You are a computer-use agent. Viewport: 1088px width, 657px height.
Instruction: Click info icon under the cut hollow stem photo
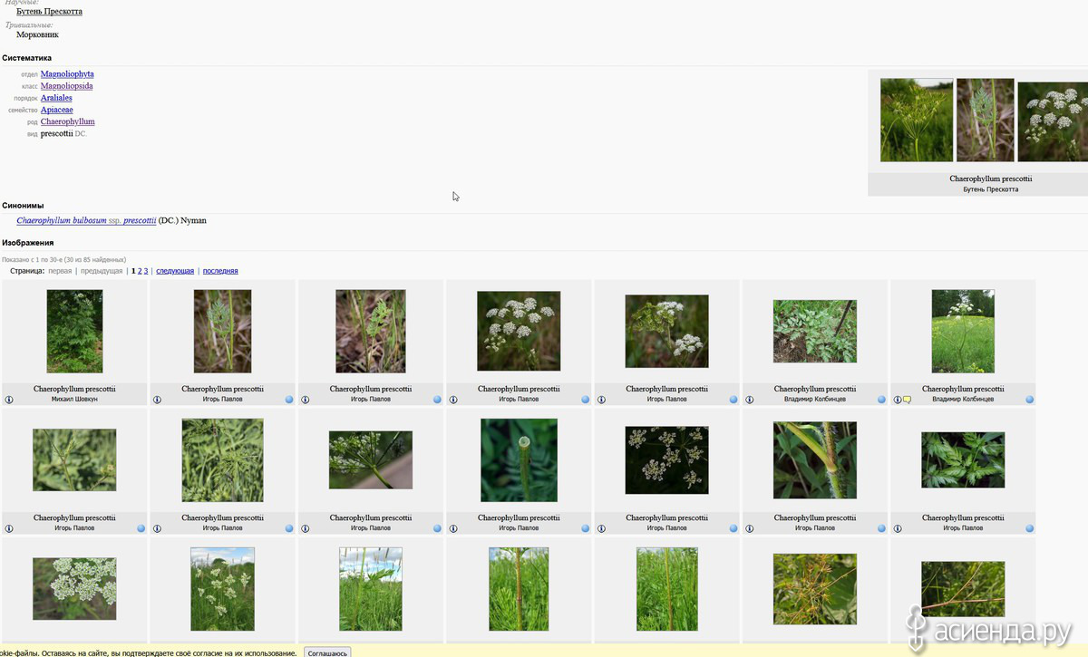453,528
